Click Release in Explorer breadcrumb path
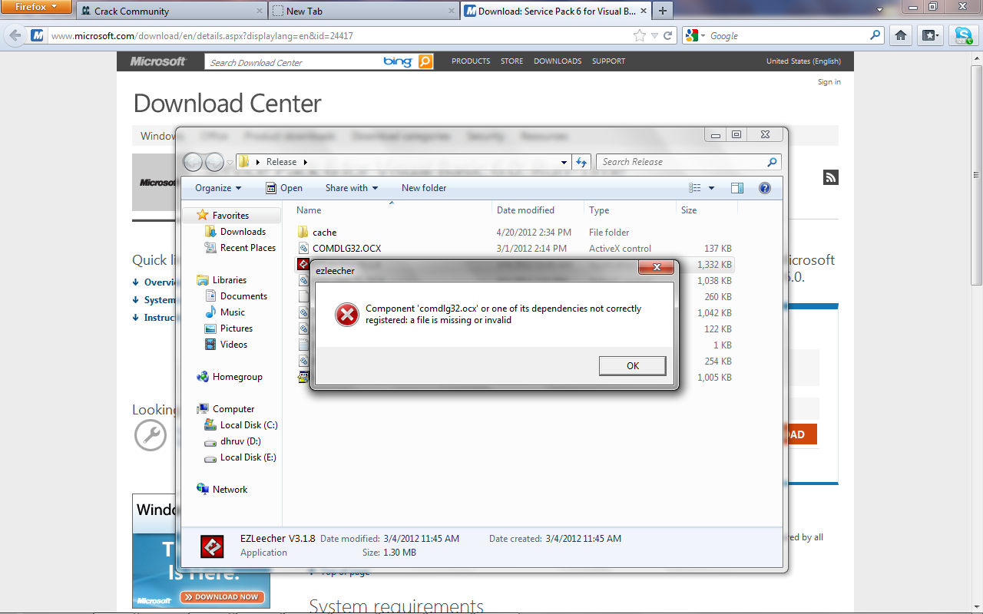Viewport: 983px width, 614px height. point(281,162)
